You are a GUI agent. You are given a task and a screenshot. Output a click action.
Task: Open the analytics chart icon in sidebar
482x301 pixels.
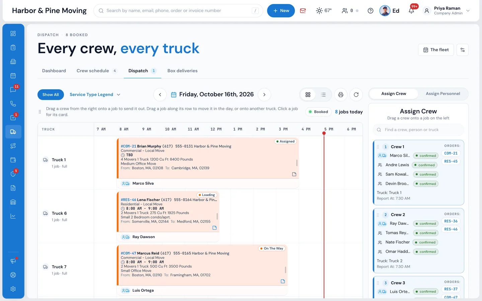[x=13, y=216]
